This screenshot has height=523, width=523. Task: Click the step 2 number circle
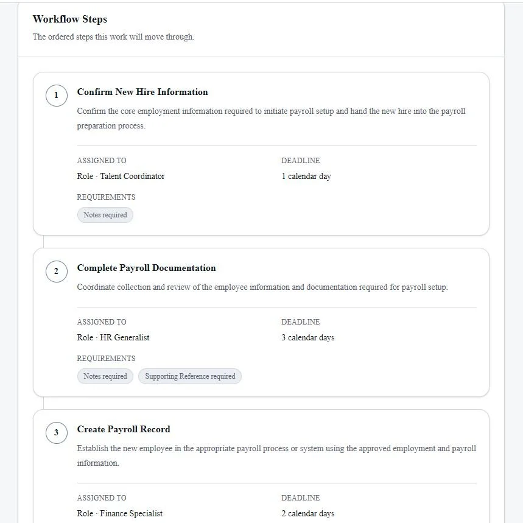[x=57, y=272]
